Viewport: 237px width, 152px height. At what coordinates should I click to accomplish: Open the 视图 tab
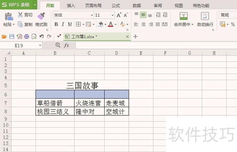pyautogui.click(x=179, y=6)
